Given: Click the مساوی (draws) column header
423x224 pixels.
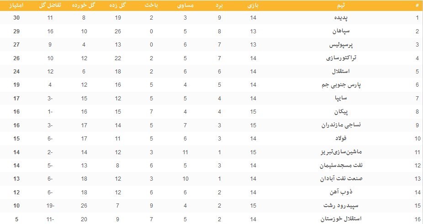Looking at the screenshot, I should [185, 5].
